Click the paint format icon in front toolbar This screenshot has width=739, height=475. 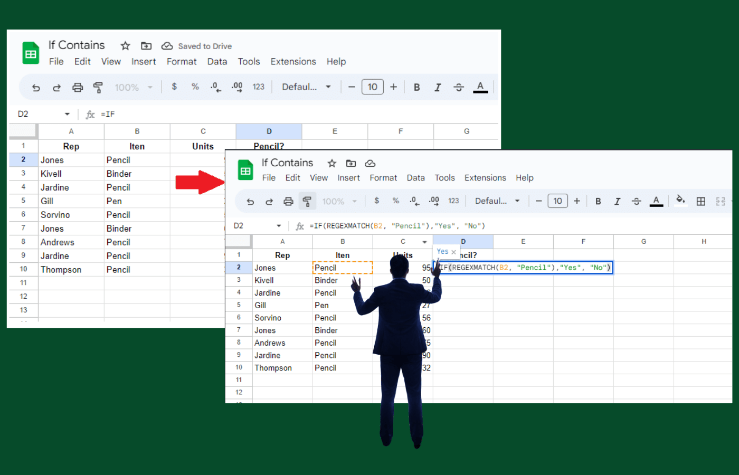point(307,201)
